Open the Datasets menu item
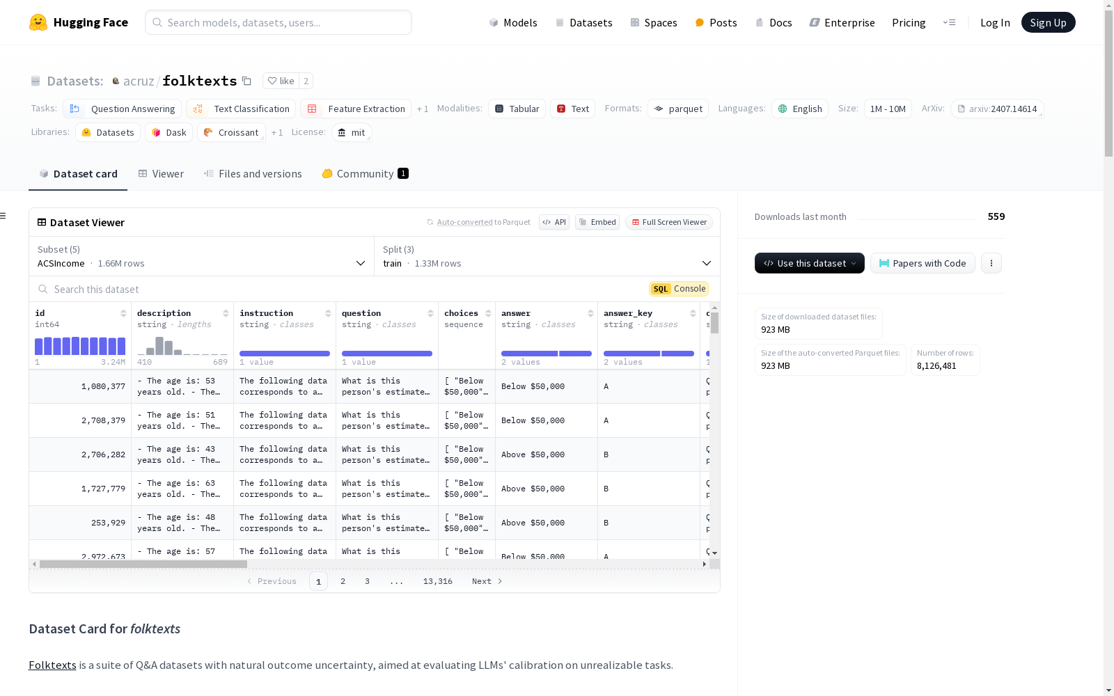 click(583, 22)
